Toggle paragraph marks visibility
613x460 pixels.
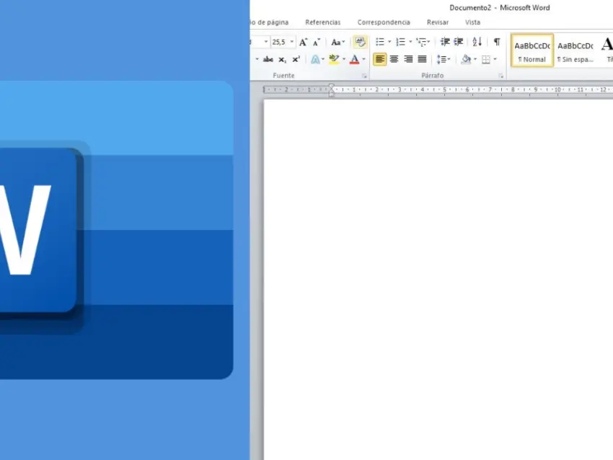point(496,43)
